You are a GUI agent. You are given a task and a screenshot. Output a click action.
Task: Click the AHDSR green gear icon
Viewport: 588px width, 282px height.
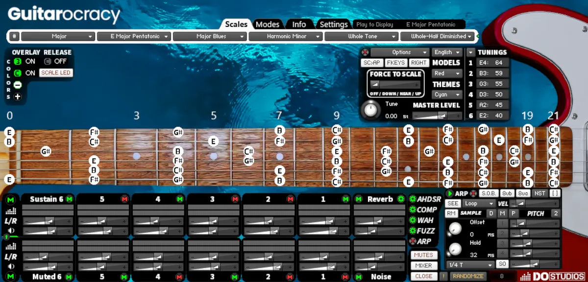tap(412, 199)
